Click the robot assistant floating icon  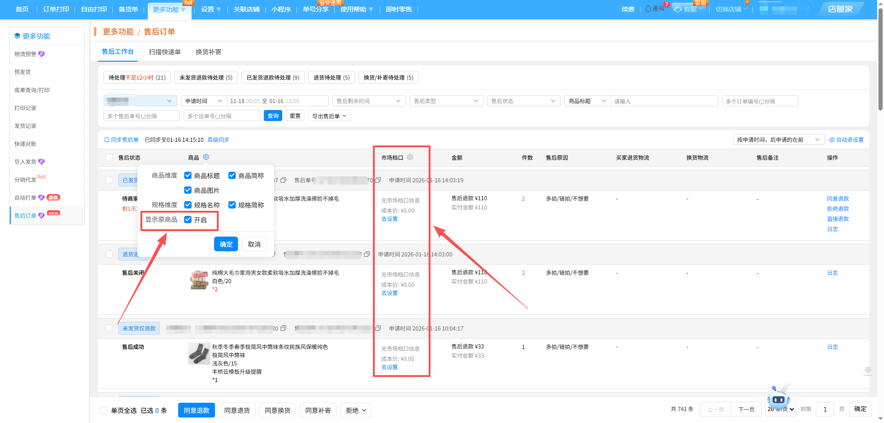(x=778, y=398)
